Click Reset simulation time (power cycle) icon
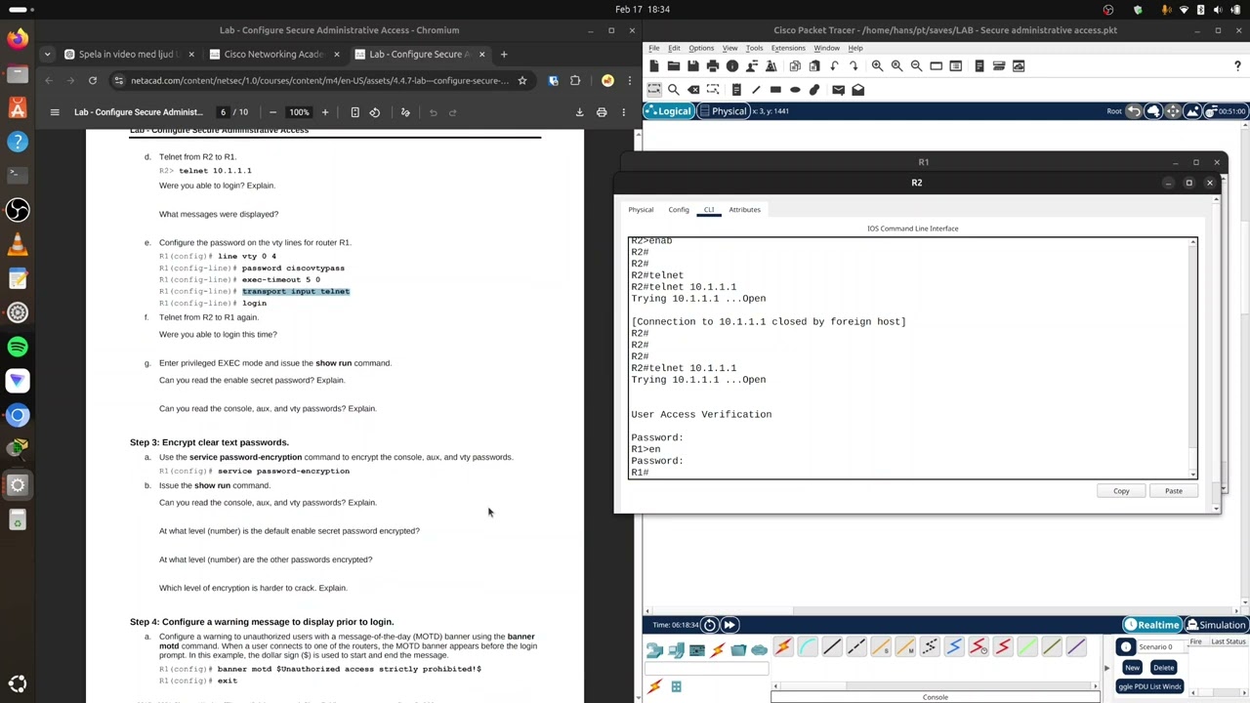The width and height of the screenshot is (1250, 703). (x=710, y=625)
